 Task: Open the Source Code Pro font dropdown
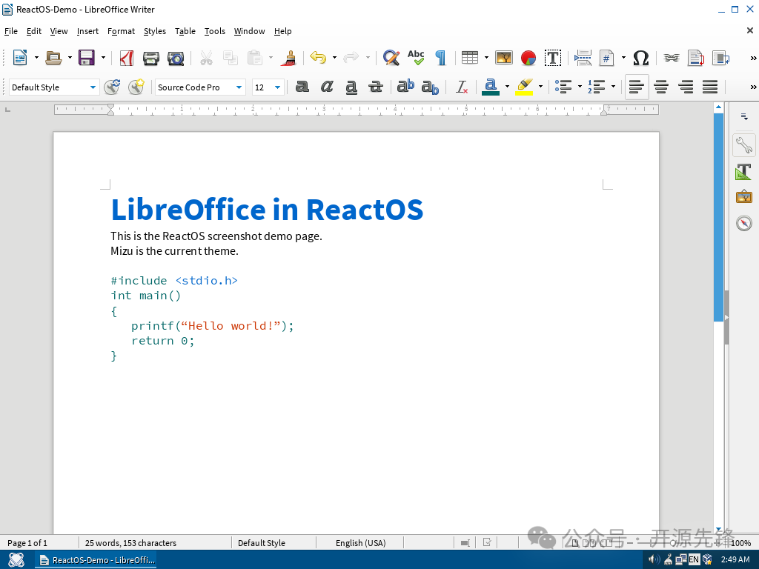(239, 87)
